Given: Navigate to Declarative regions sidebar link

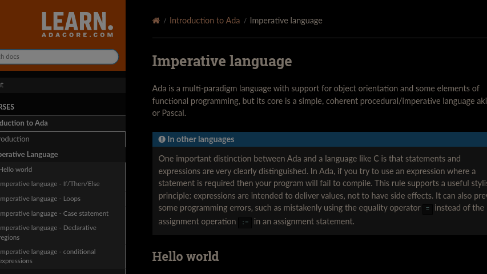Looking at the screenshot, I should (47, 232).
